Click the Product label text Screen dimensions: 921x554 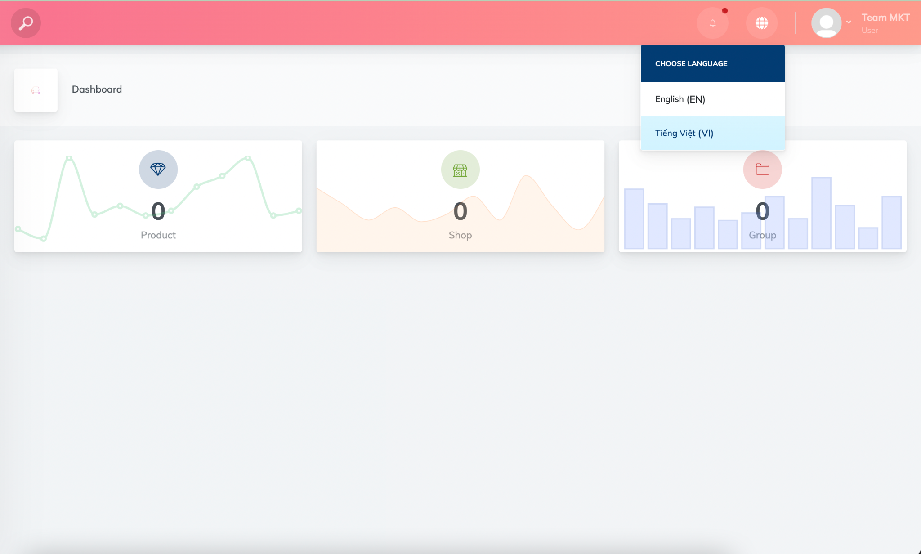pyautogui.click(x=158, y=235)
